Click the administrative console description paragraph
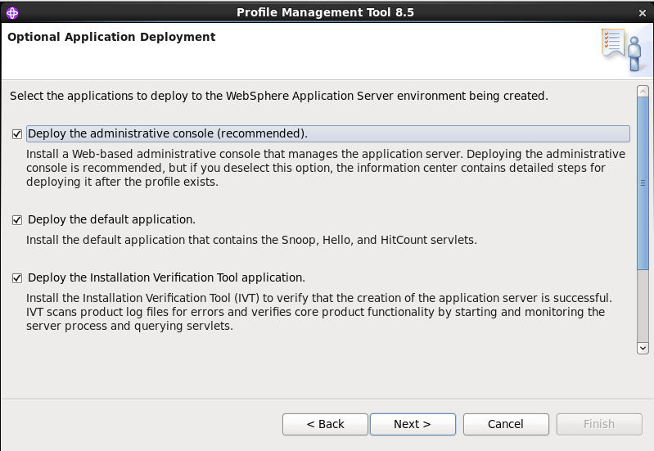Screen dimensions: 654x451 (325, 168)
